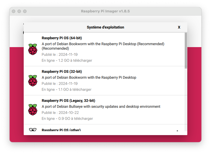This screenshot has height=154, width=211.
Task: Choose Raspberry Pi OS (Legacy, 32-bit) title
Action: (x=68, y=101)
